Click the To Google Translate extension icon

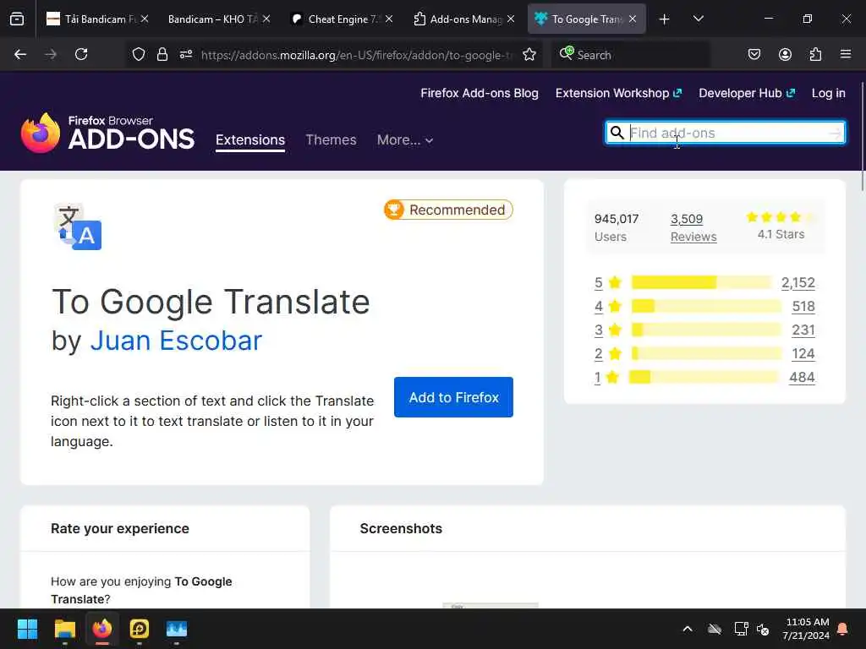78,226
